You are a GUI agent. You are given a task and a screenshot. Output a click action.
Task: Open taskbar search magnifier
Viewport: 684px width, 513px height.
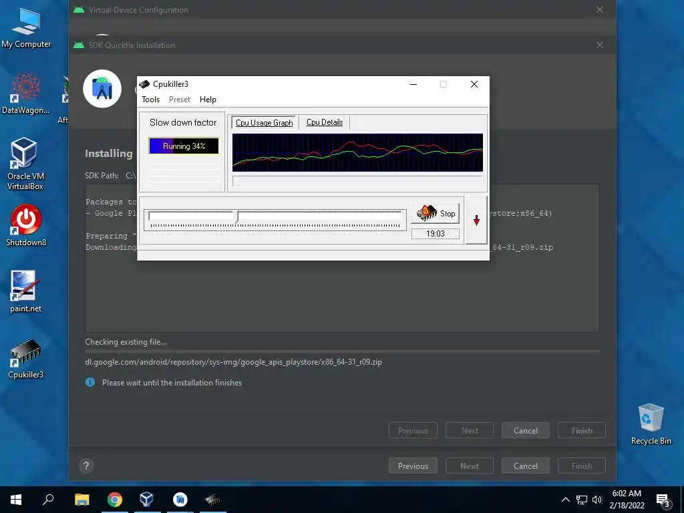(x=48, y=500)
